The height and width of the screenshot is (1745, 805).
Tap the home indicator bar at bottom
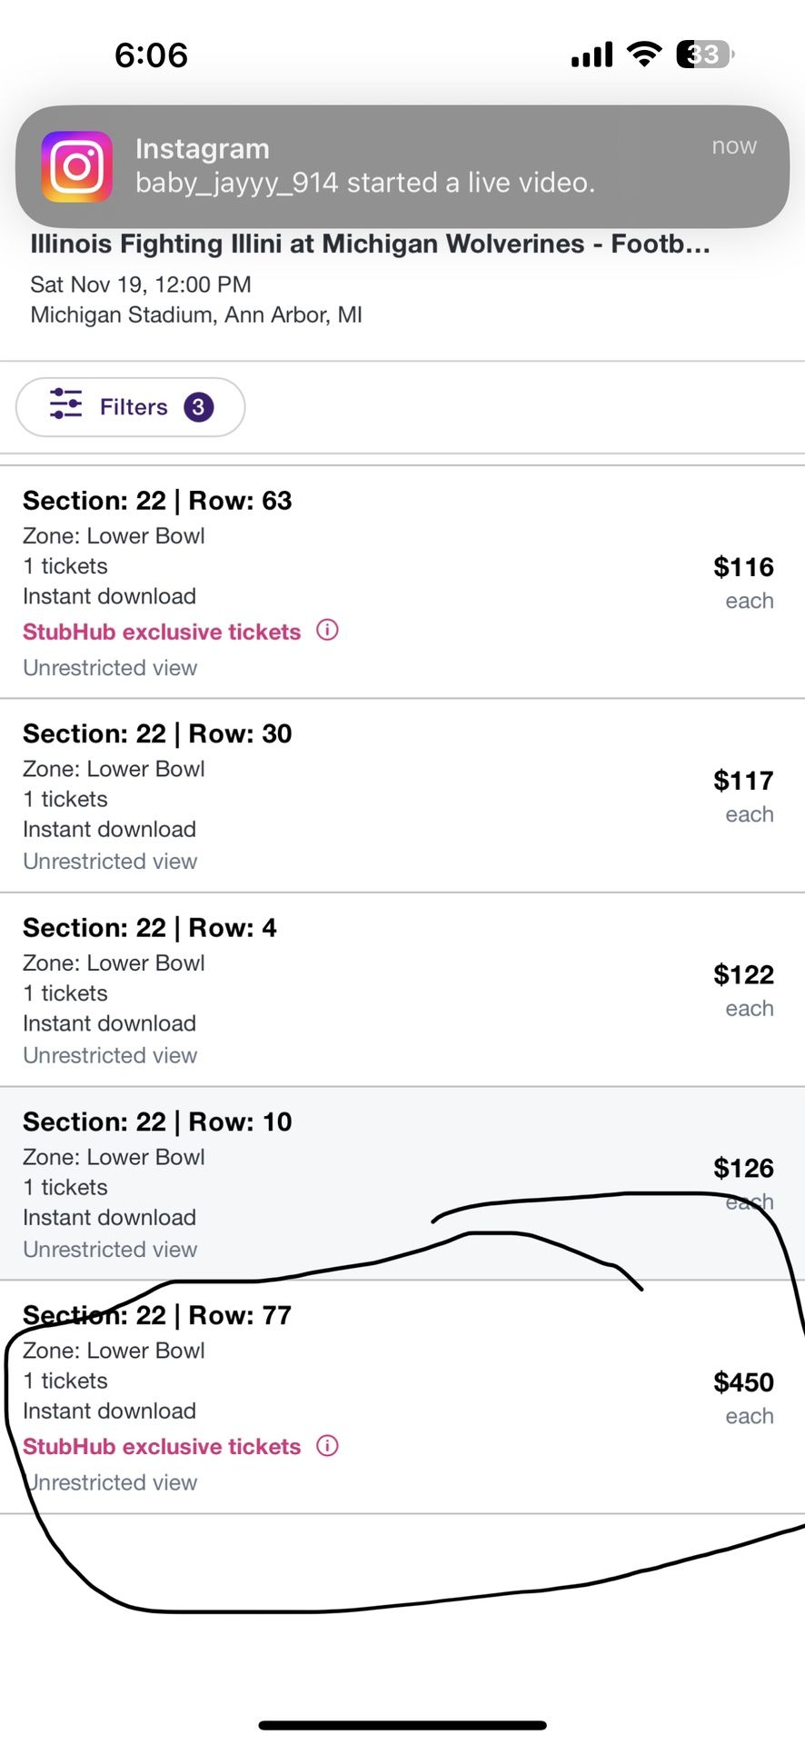tap(402, 1725)
